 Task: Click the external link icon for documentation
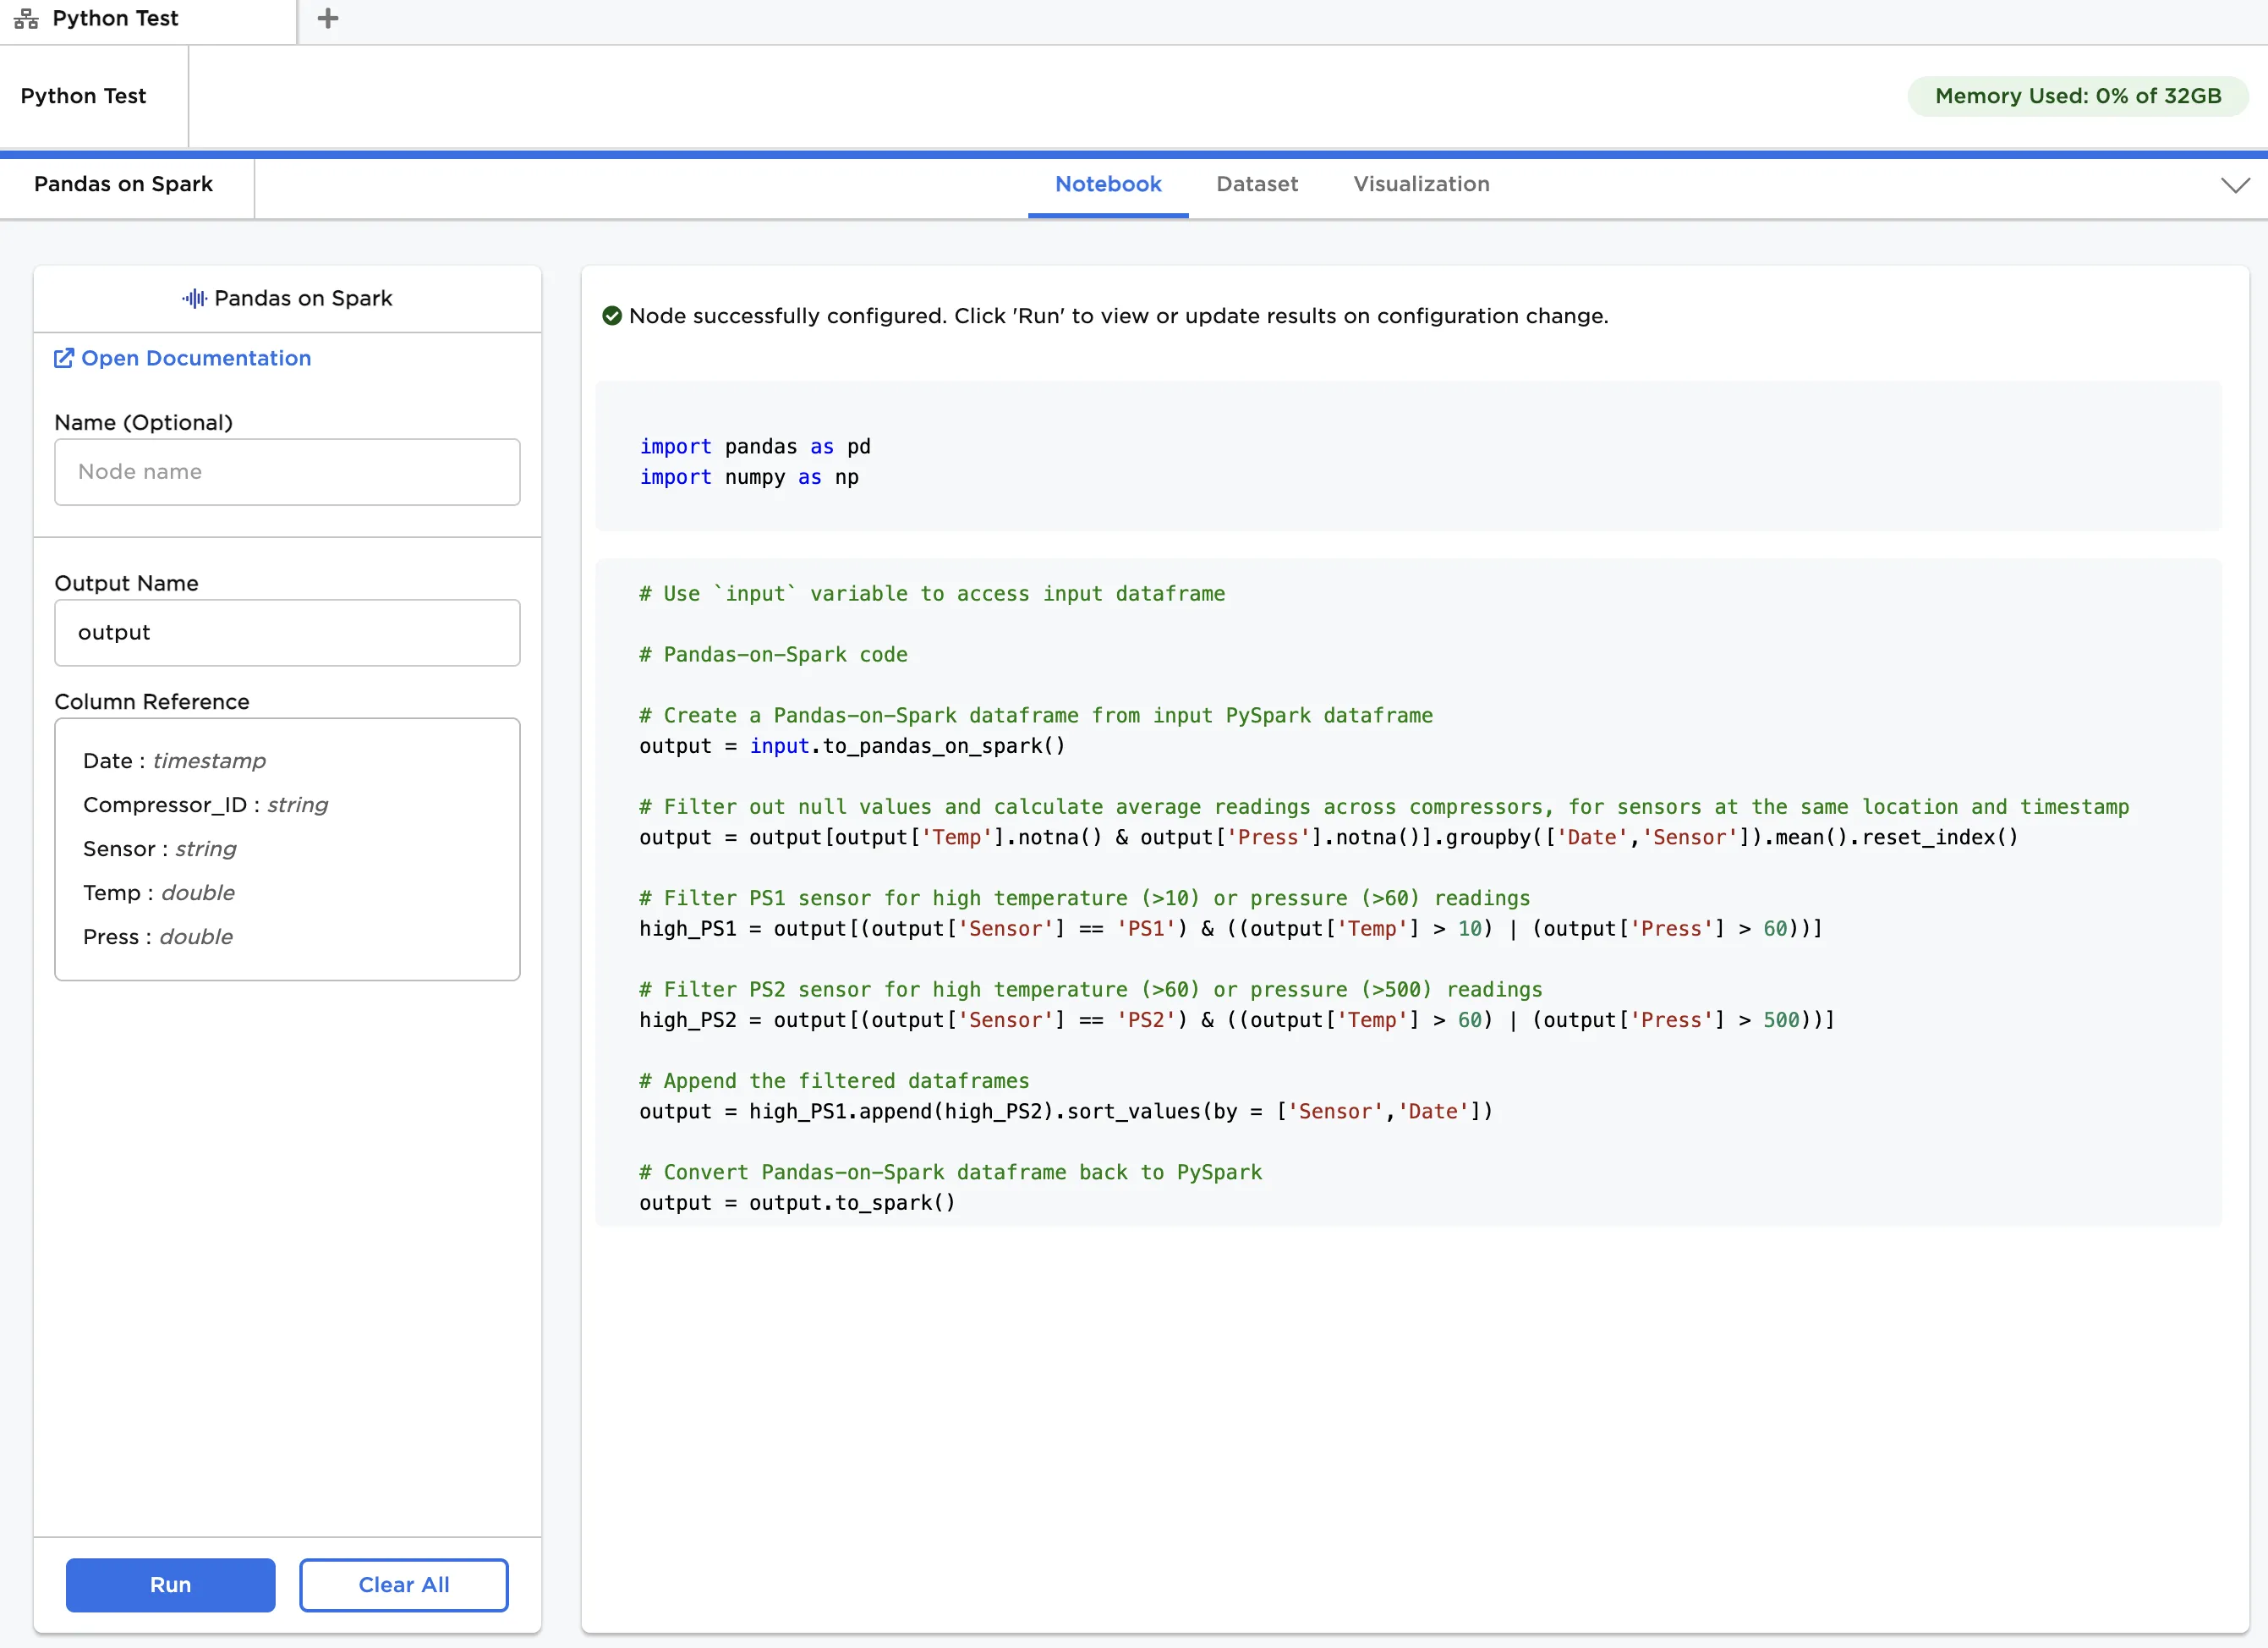(64, 358)
